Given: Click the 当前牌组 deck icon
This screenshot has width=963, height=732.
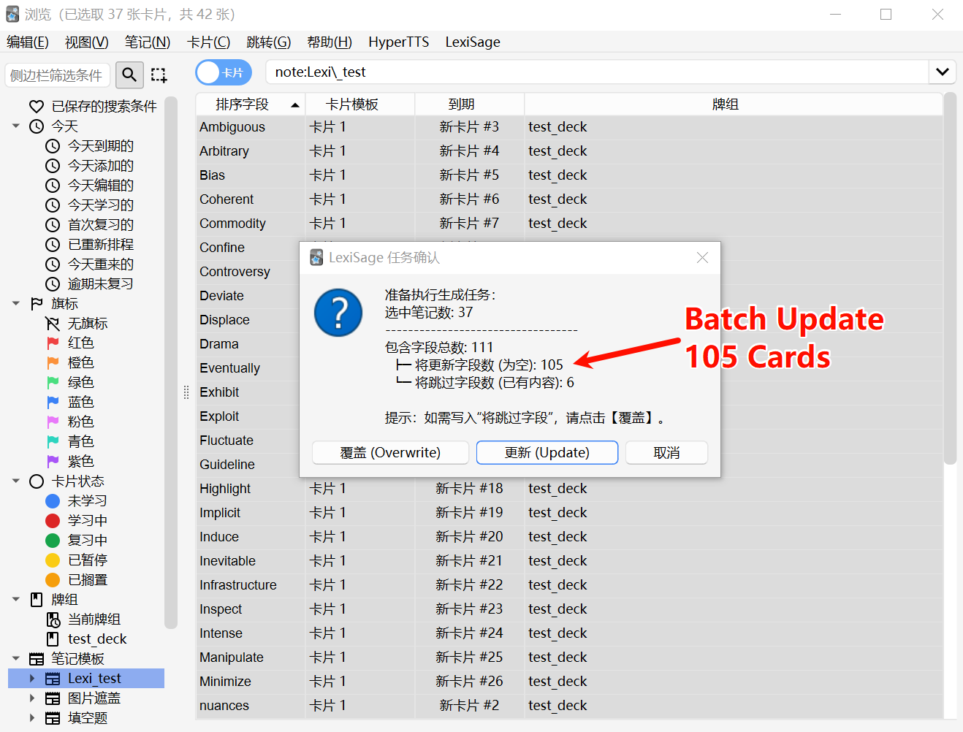Looking at the screenshot, I should tap(53, 619).
